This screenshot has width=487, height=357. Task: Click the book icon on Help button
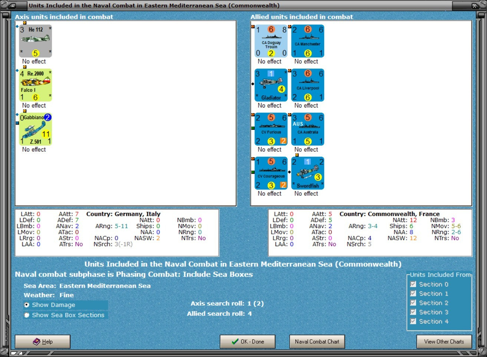pyautogui.click(x=36, y=341)
